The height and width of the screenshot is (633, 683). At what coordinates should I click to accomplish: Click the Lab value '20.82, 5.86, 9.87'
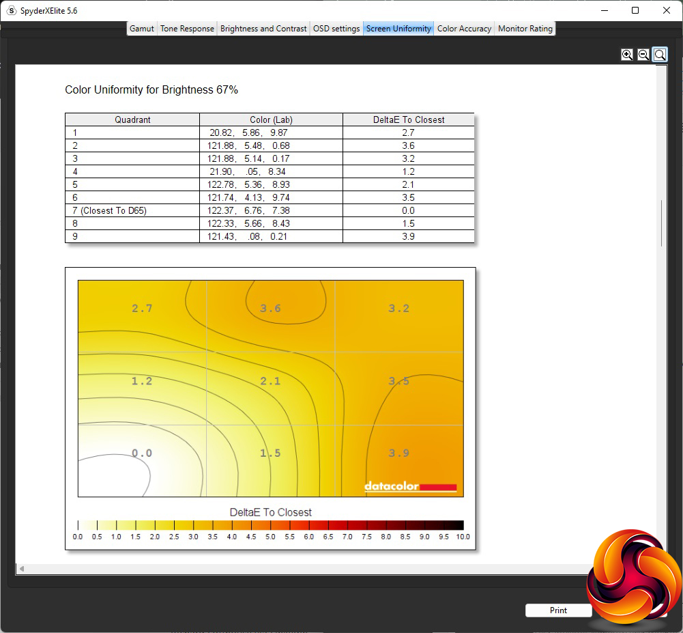pyautogui.click(x=248, y=132)
